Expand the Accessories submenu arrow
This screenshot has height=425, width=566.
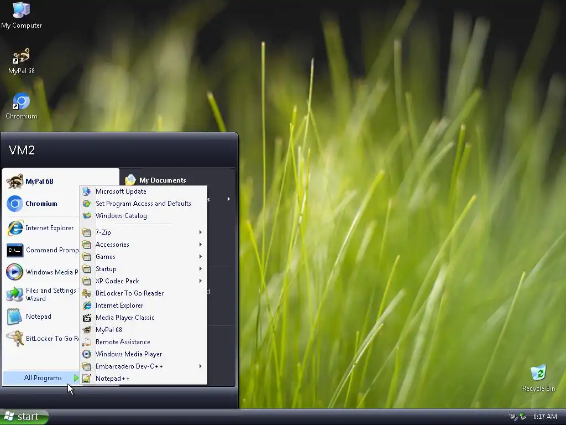click(200, 245)
